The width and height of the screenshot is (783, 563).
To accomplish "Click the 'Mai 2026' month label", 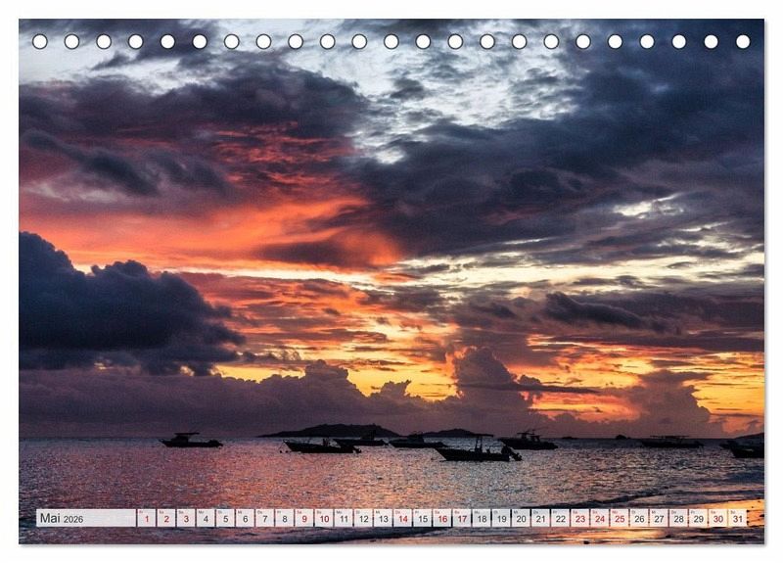I will pos(62,519).
